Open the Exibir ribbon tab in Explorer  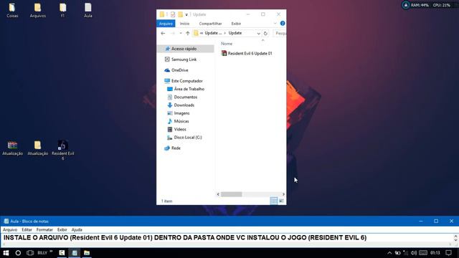tap(236, 24)
